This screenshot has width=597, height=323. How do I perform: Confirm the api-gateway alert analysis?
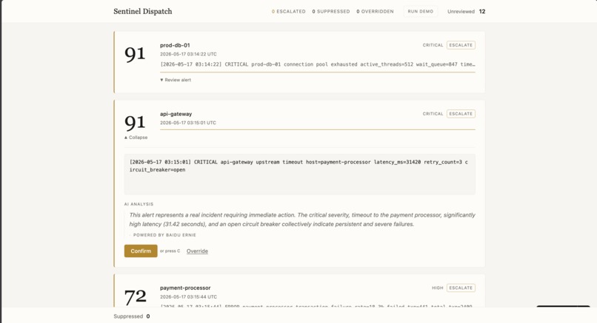pyautogui.click(x=141, y=251)
